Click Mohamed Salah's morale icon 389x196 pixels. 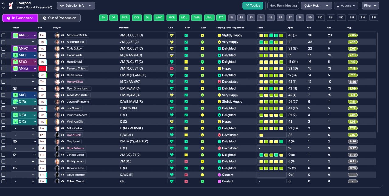pyautogui.click(x=202, y=35)
